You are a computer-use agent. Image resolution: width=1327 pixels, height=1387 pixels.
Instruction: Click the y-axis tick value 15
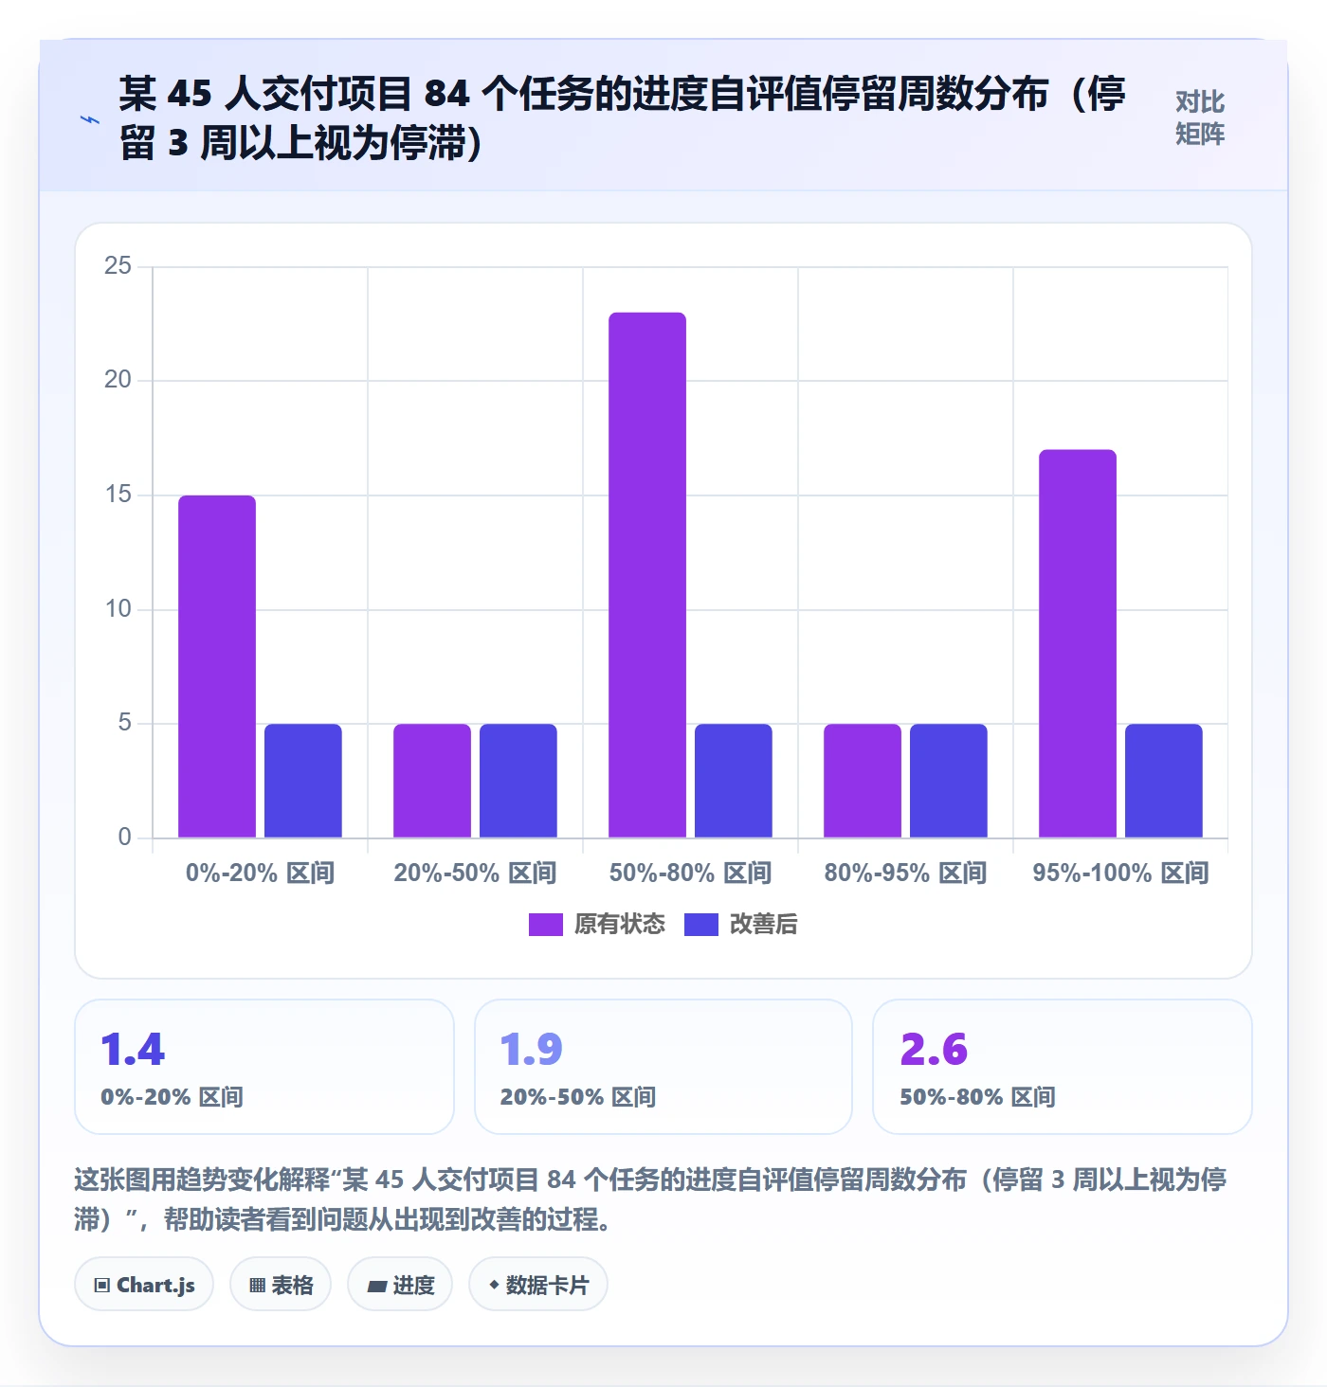[x=118, y=495]
